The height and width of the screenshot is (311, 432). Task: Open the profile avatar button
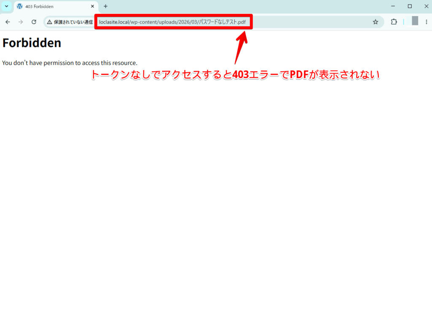point(412,21)
